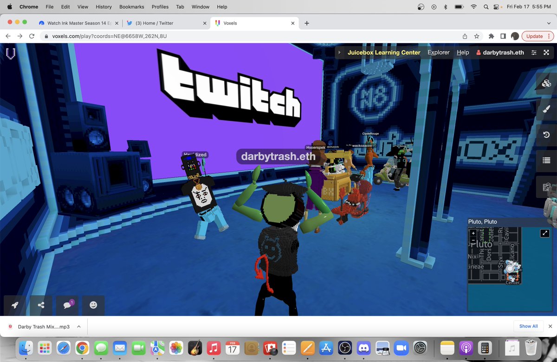The height and width of the screenshot is (362, 557).
Task: Open the emoji emote button
Action: point(93,305)
